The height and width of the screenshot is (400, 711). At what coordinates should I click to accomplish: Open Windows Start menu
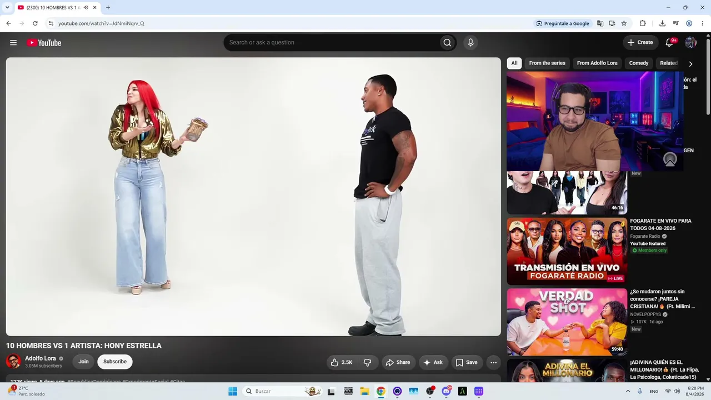[233, 391]
